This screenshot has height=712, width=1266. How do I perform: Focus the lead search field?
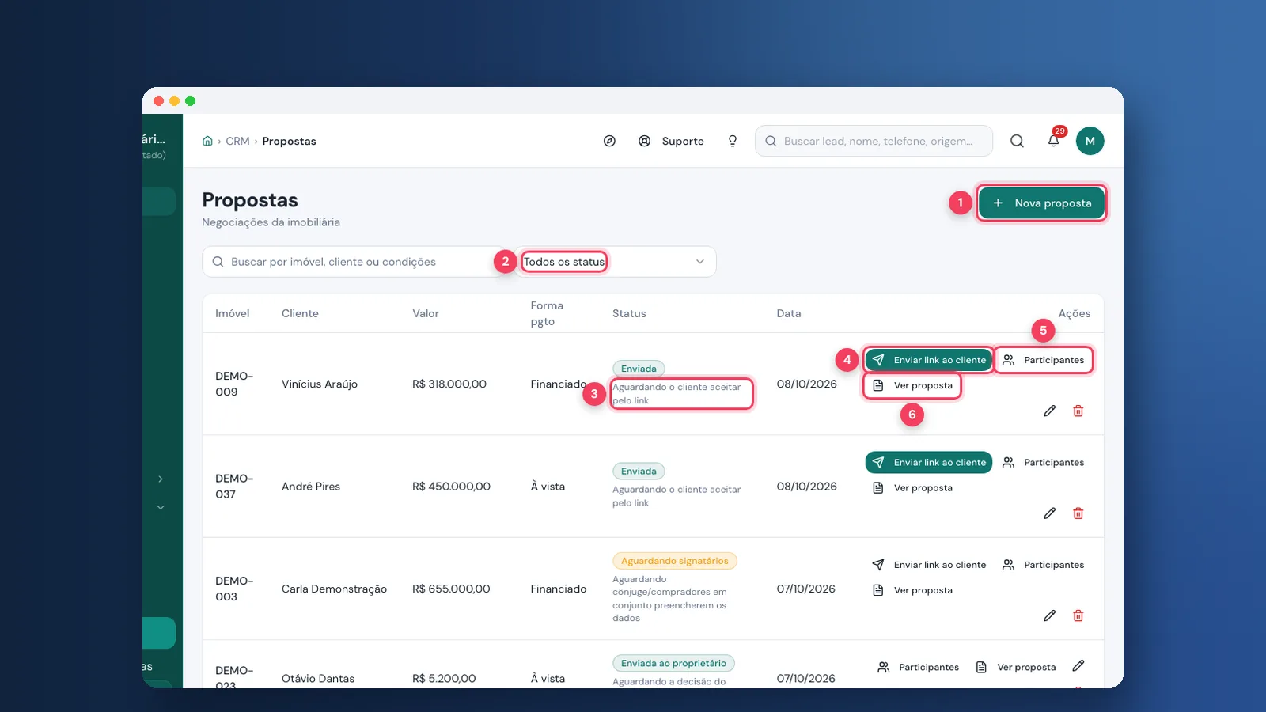click(x=874, y=141)
